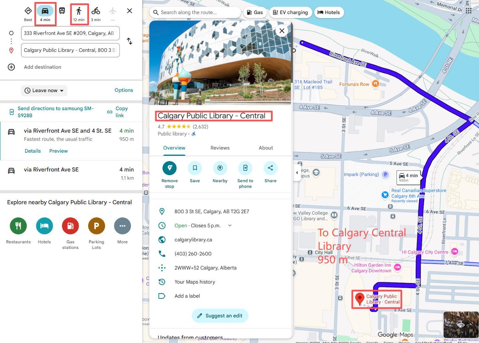Open the Google apps grid

point(468,11)
